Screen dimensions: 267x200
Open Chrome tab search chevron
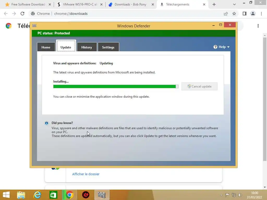click(234, 4)
